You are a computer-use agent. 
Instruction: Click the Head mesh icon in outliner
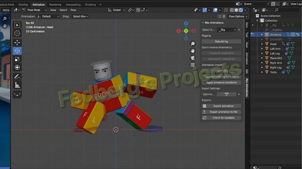(267, 44)
